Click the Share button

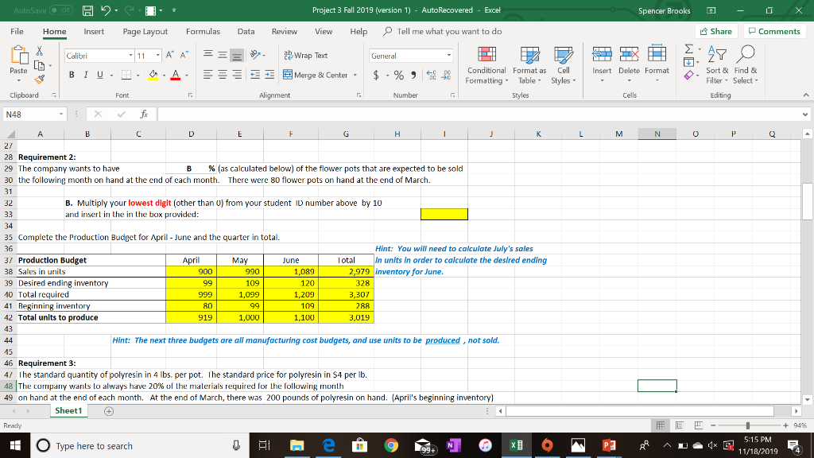click(716, 31)
